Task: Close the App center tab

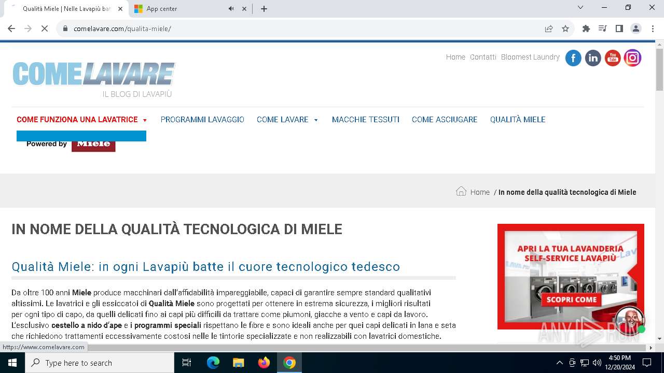Action: coord(245,9)
